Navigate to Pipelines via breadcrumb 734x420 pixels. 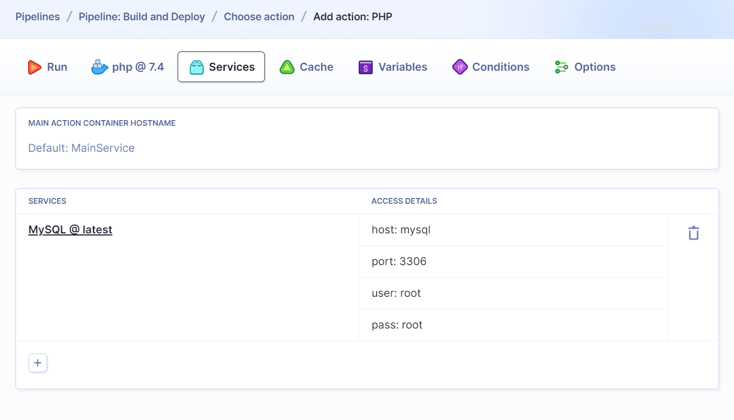37,16
